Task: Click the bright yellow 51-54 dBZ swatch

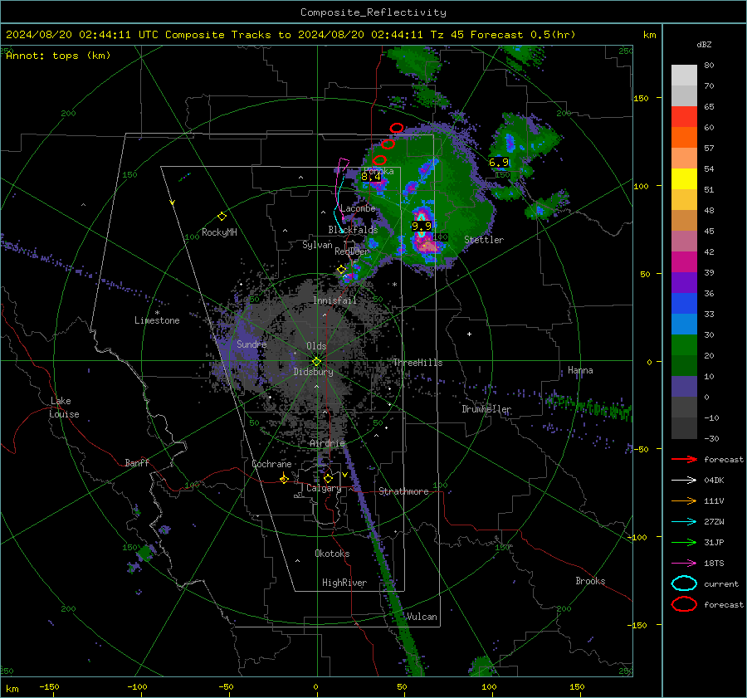Action: click(684, 178)
